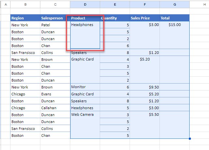Click the Callahan salesperson cell
209x150 pixels.
tap(55, 108)
